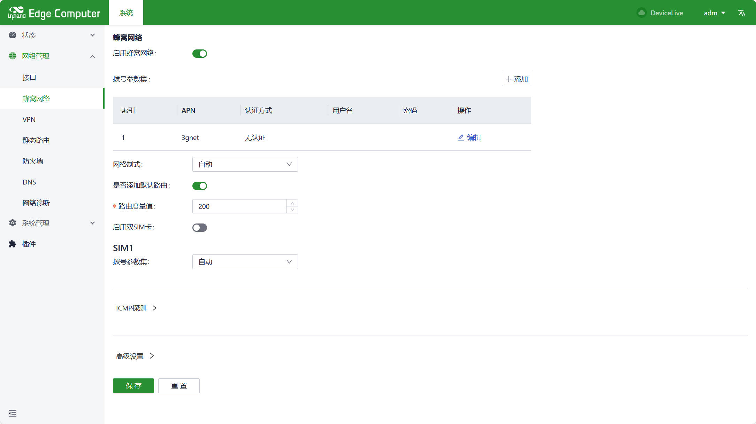Open the 防火墙 menu item
Viewport: 756px width, 424px height.
(52, 161)
